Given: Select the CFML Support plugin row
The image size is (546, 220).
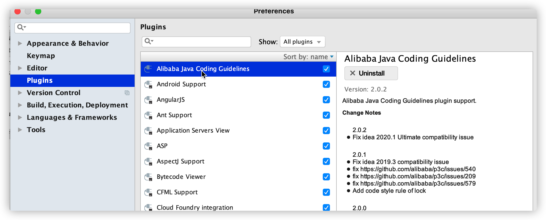Looking at the screenshot, I should click(238, 192).
